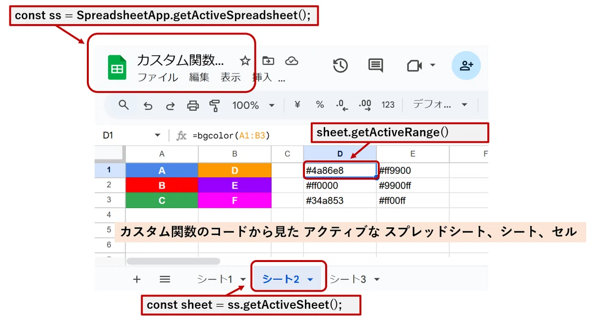Viewport: 592px width, 328px height.
Task: Select column E header
Action: pyautogui.click(x=413, y=154)
